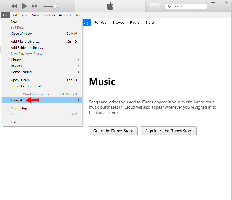
Task: Select Add Folder to Library
Action: pos(42,48)
